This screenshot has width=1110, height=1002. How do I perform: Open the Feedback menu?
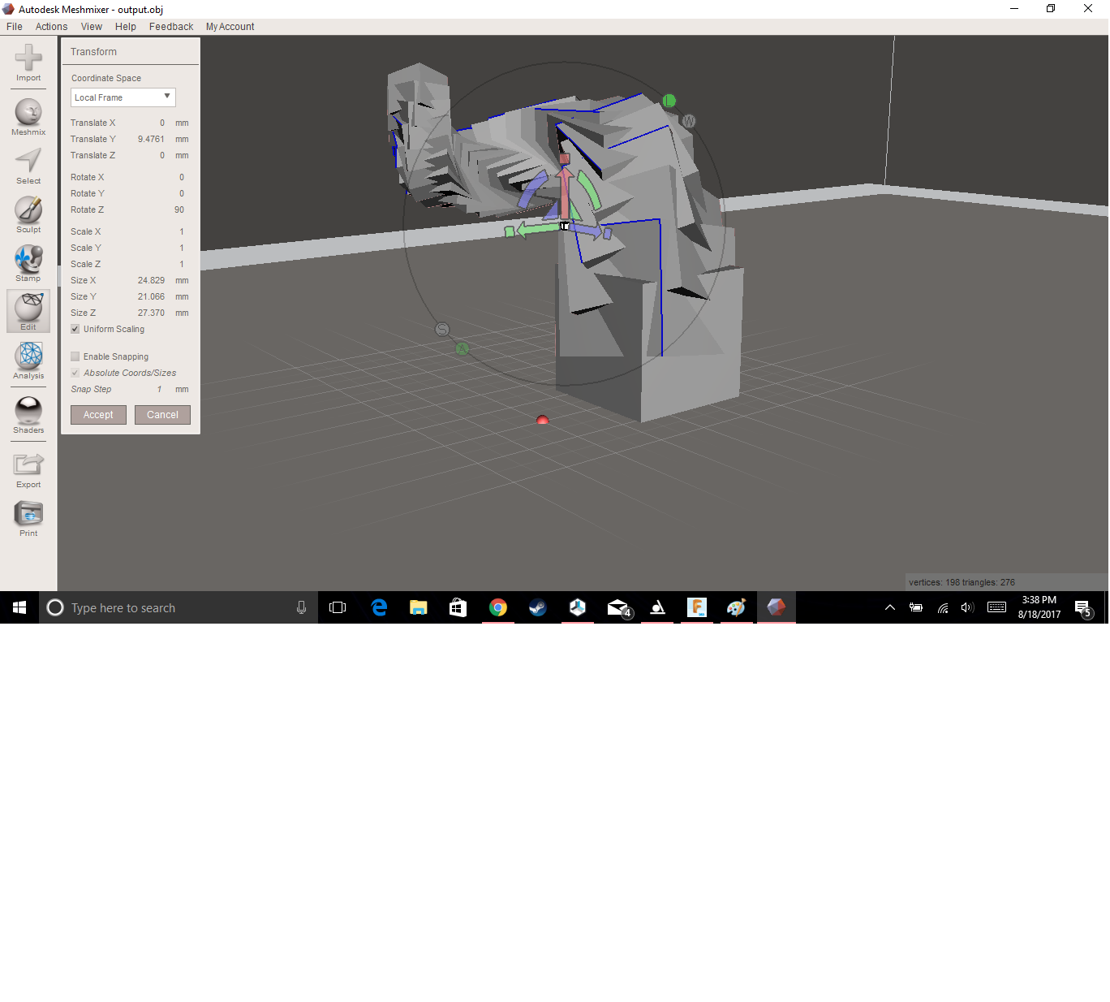tap(171, 27)
